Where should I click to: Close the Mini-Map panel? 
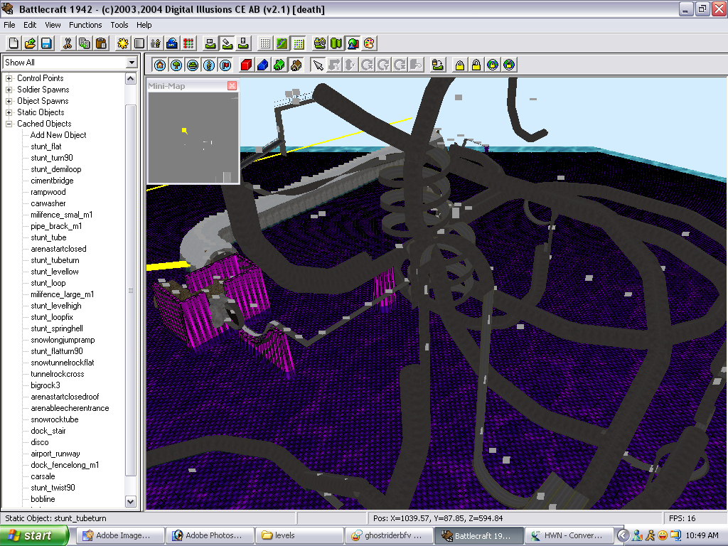coord(232,85)
